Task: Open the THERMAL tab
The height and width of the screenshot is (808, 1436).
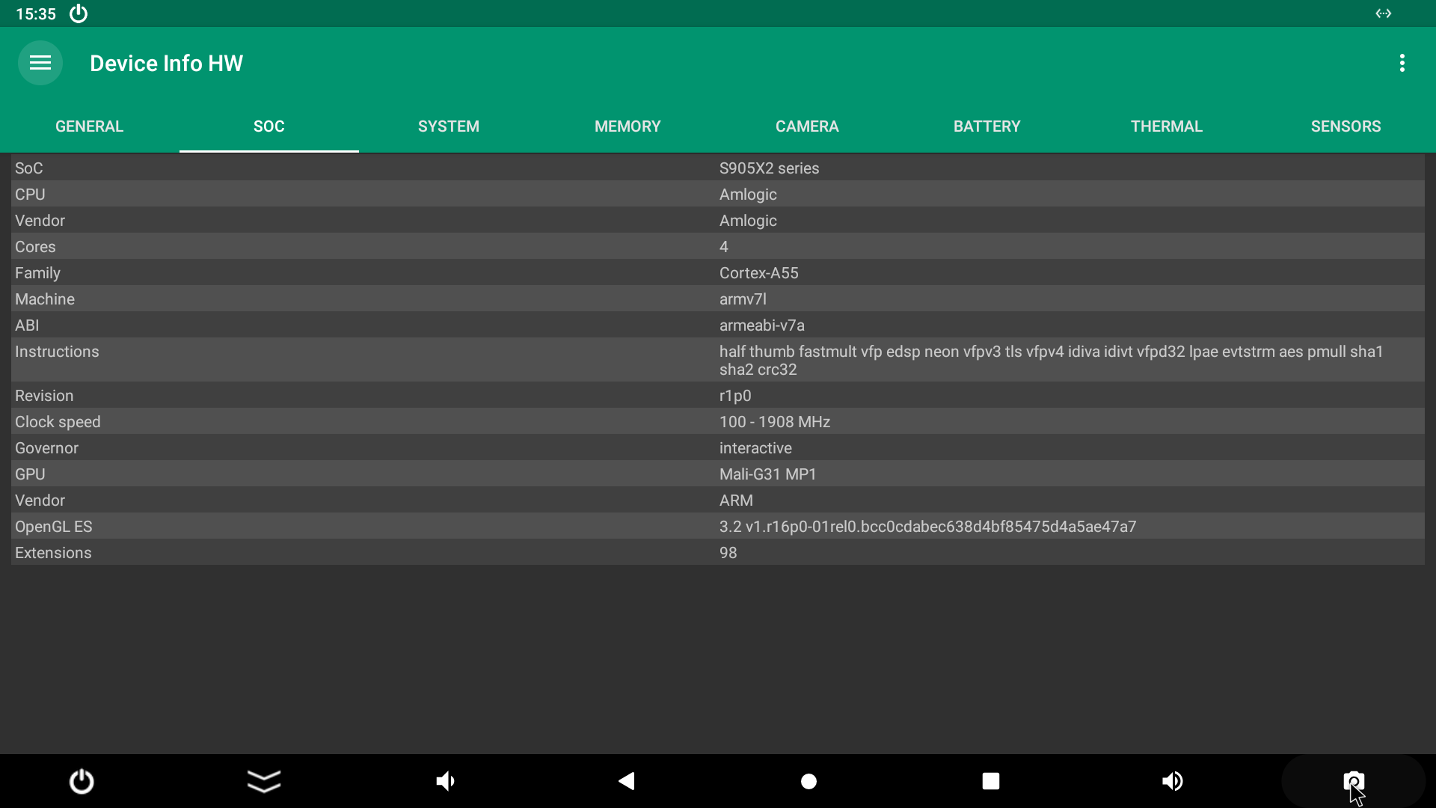Action: (1166, 126)
